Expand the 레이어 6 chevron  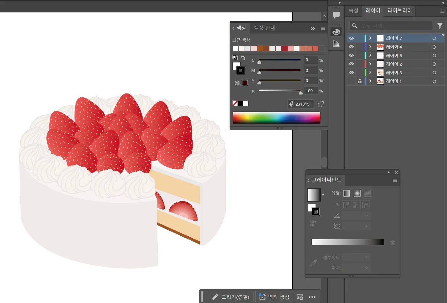[370, 55]
